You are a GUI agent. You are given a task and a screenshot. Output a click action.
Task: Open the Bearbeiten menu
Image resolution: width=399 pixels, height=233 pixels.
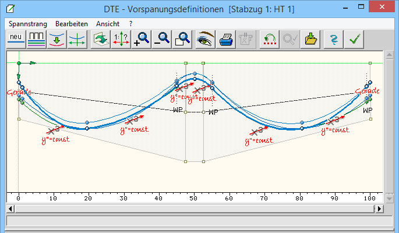pos(72,23)
